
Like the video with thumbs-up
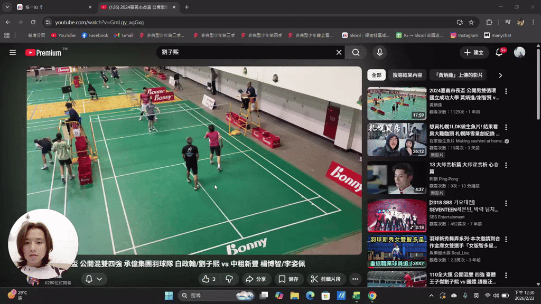click(x=209, y=279)
